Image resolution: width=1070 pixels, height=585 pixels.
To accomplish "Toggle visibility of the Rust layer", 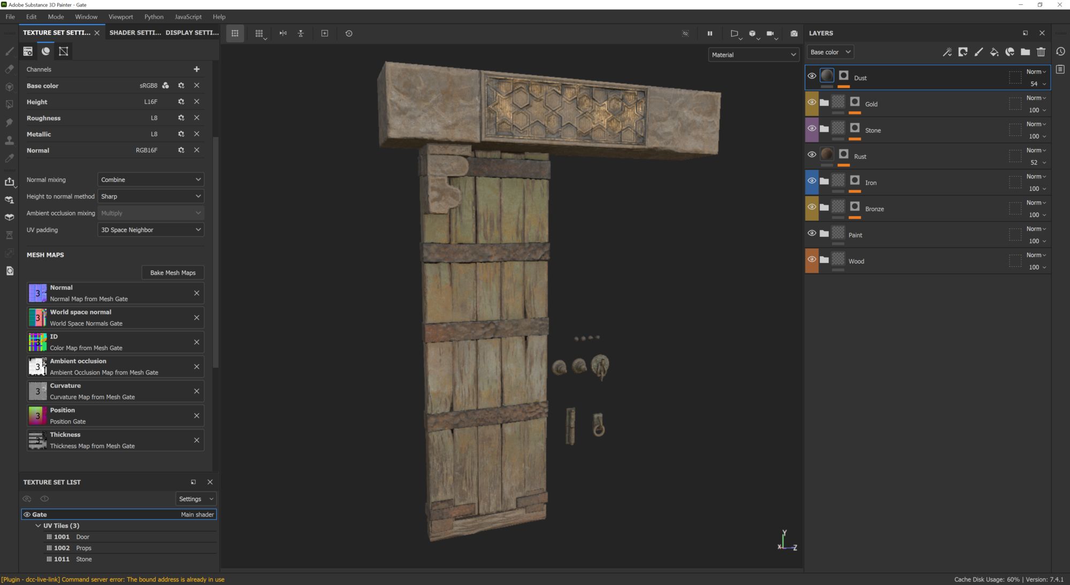I will coord(812,155).
